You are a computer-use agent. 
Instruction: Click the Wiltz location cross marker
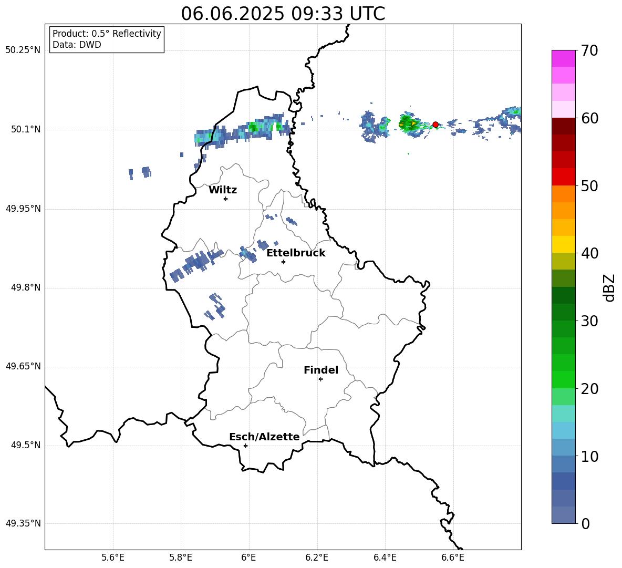point(226,199)
